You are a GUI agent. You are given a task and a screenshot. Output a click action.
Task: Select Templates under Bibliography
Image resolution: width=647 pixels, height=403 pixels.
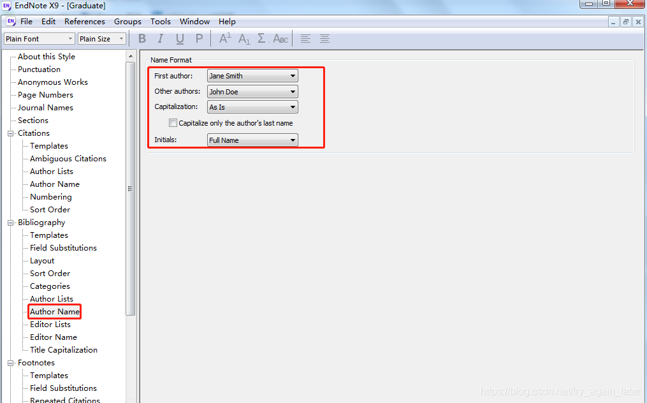[48, 235]
